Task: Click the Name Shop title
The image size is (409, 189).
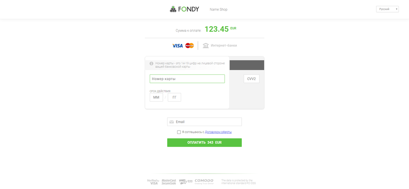Action: pyautogui.click(x=218, y=9)
